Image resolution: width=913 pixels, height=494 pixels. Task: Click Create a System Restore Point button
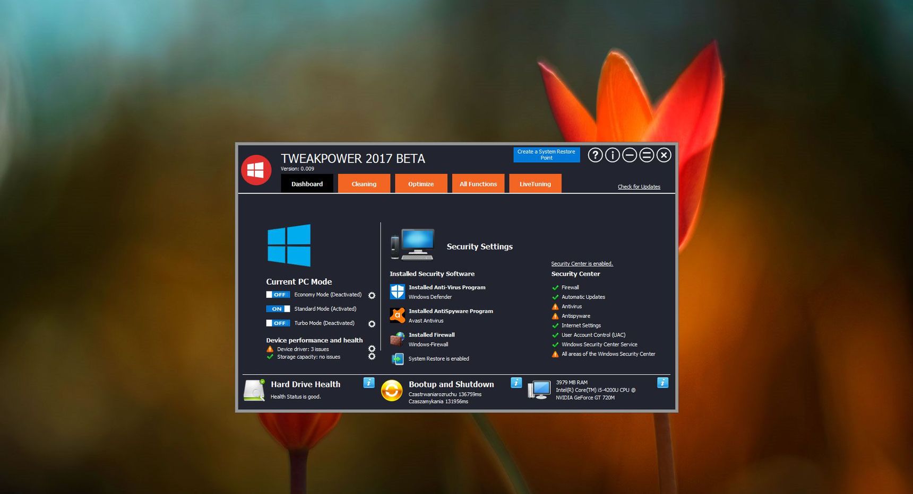546,155
